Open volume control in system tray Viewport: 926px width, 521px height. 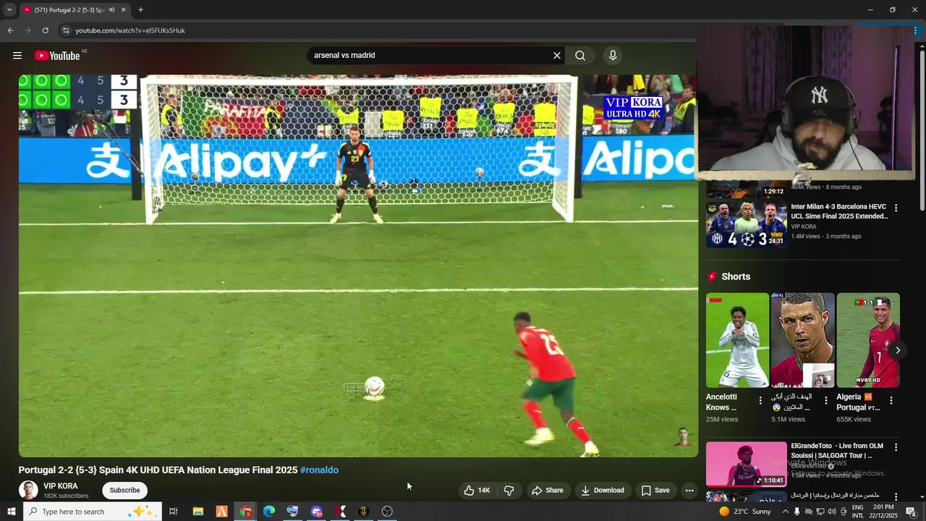coord(832,512)
